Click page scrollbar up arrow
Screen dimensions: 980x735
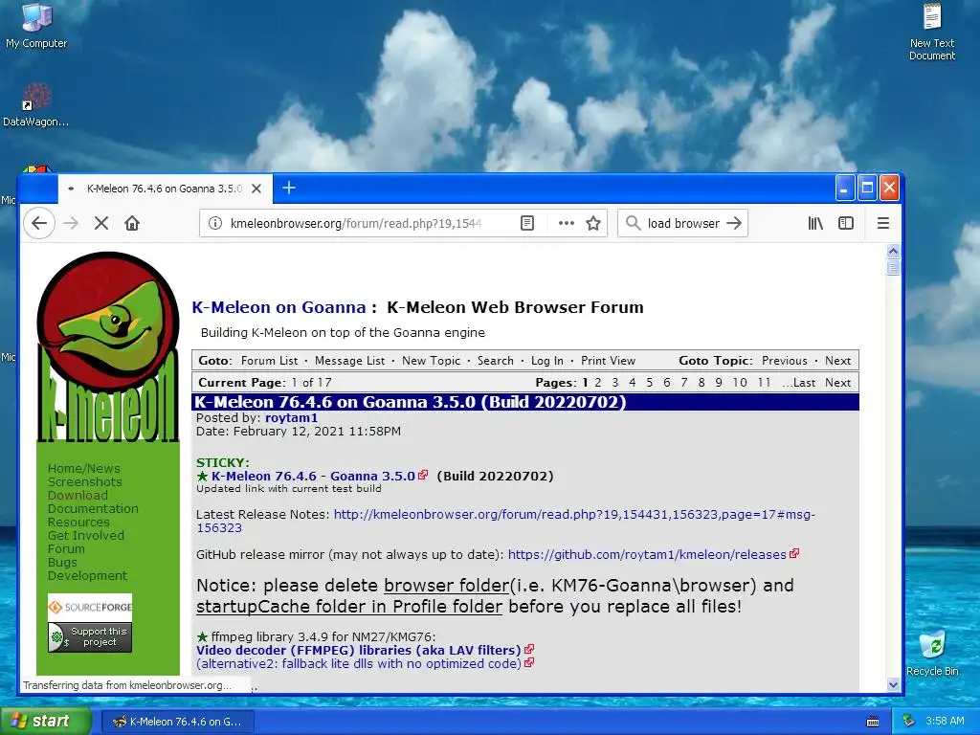click(893, 252)
